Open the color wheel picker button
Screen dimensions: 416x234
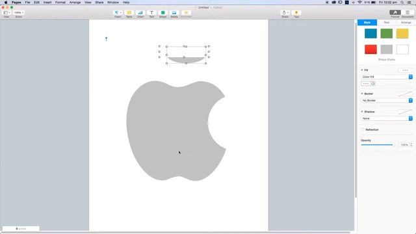[373, 84]
